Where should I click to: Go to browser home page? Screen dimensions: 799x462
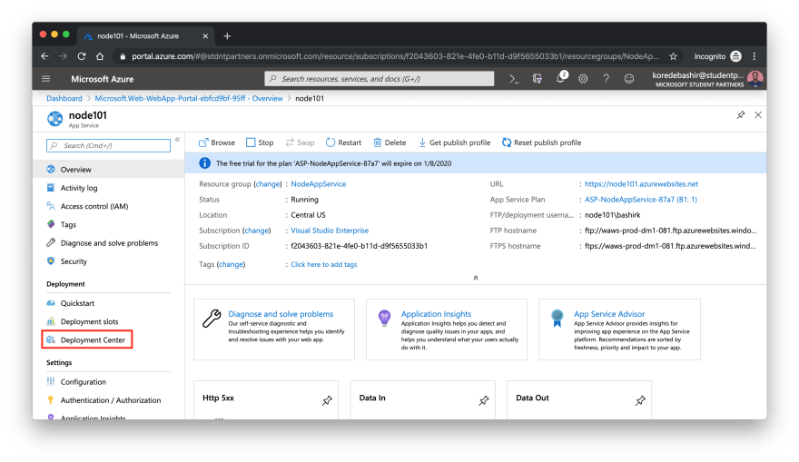[x=100, y=56]
